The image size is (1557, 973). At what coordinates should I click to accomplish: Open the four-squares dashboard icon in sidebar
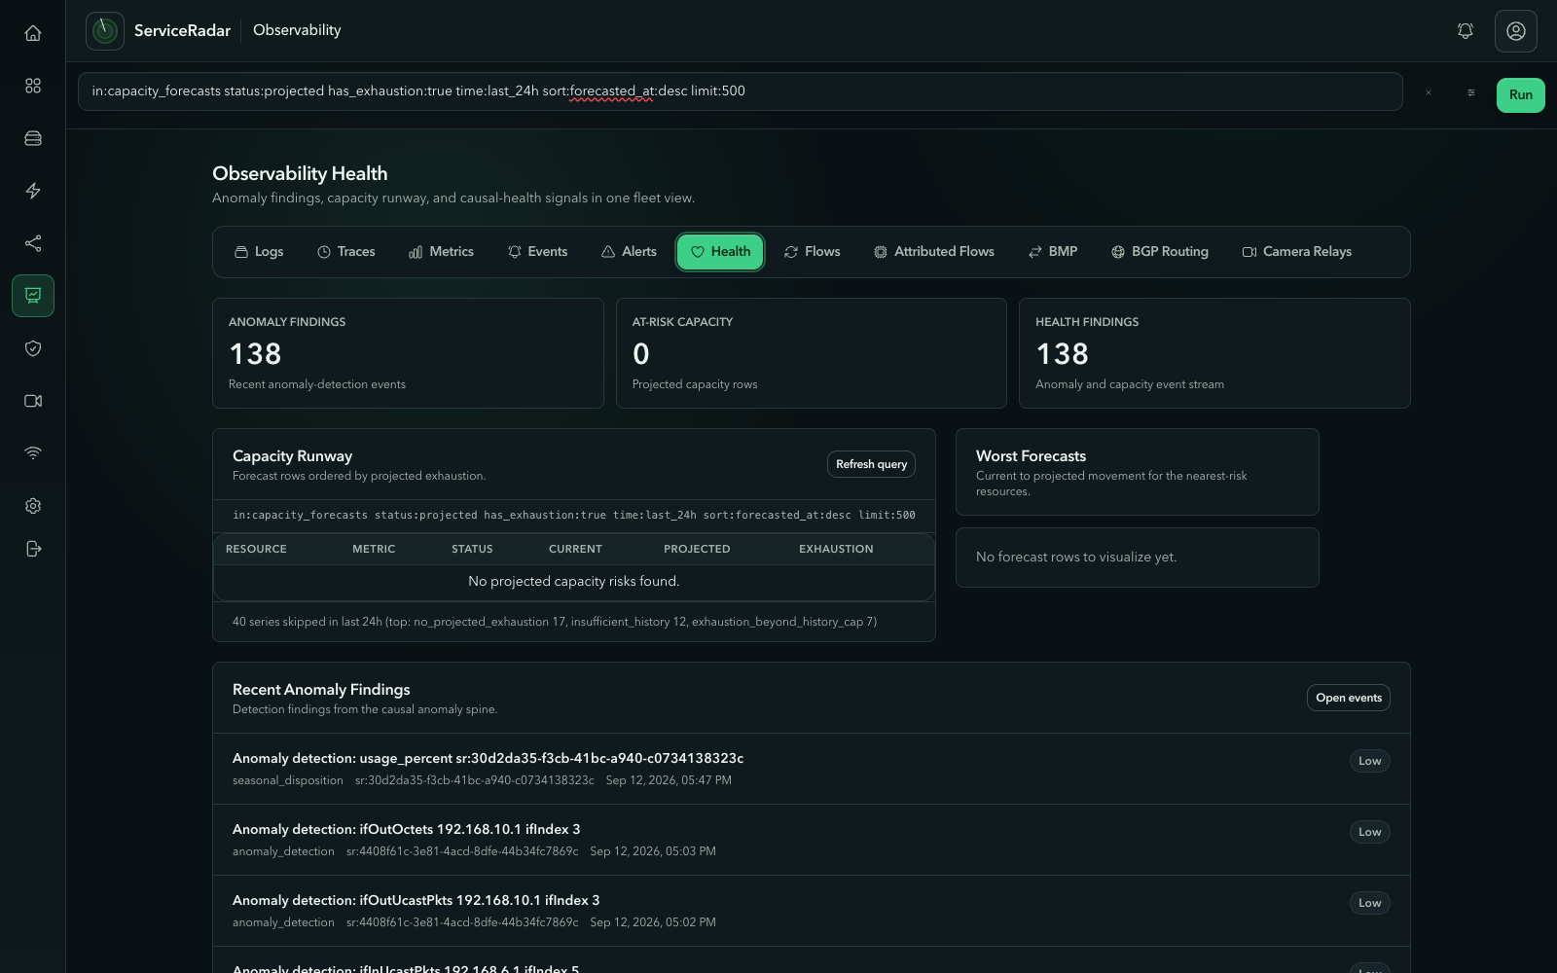tap(33, 86)
